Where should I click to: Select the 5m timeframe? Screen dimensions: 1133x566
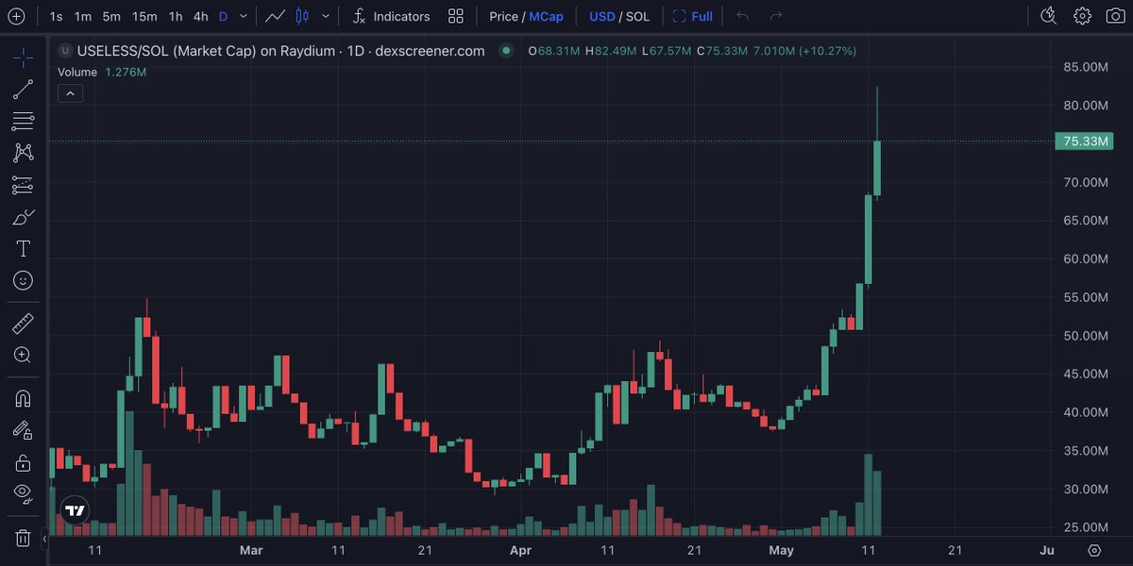111,17
